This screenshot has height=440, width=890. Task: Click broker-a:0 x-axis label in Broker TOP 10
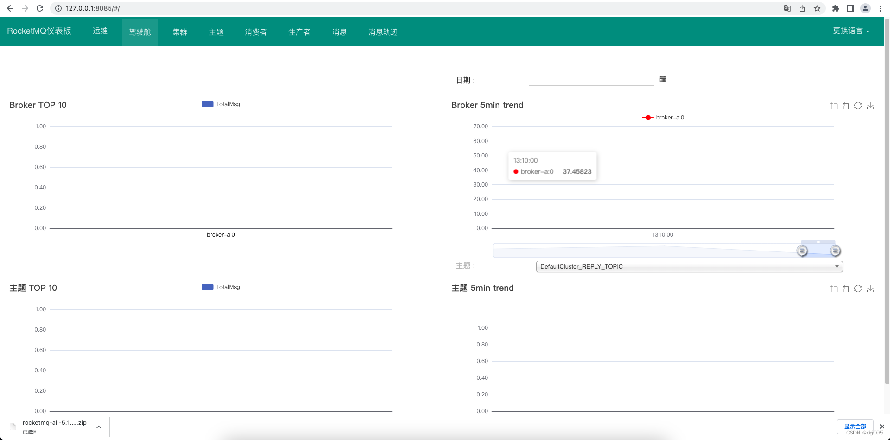pyautogui.click(x=221, y=235)
